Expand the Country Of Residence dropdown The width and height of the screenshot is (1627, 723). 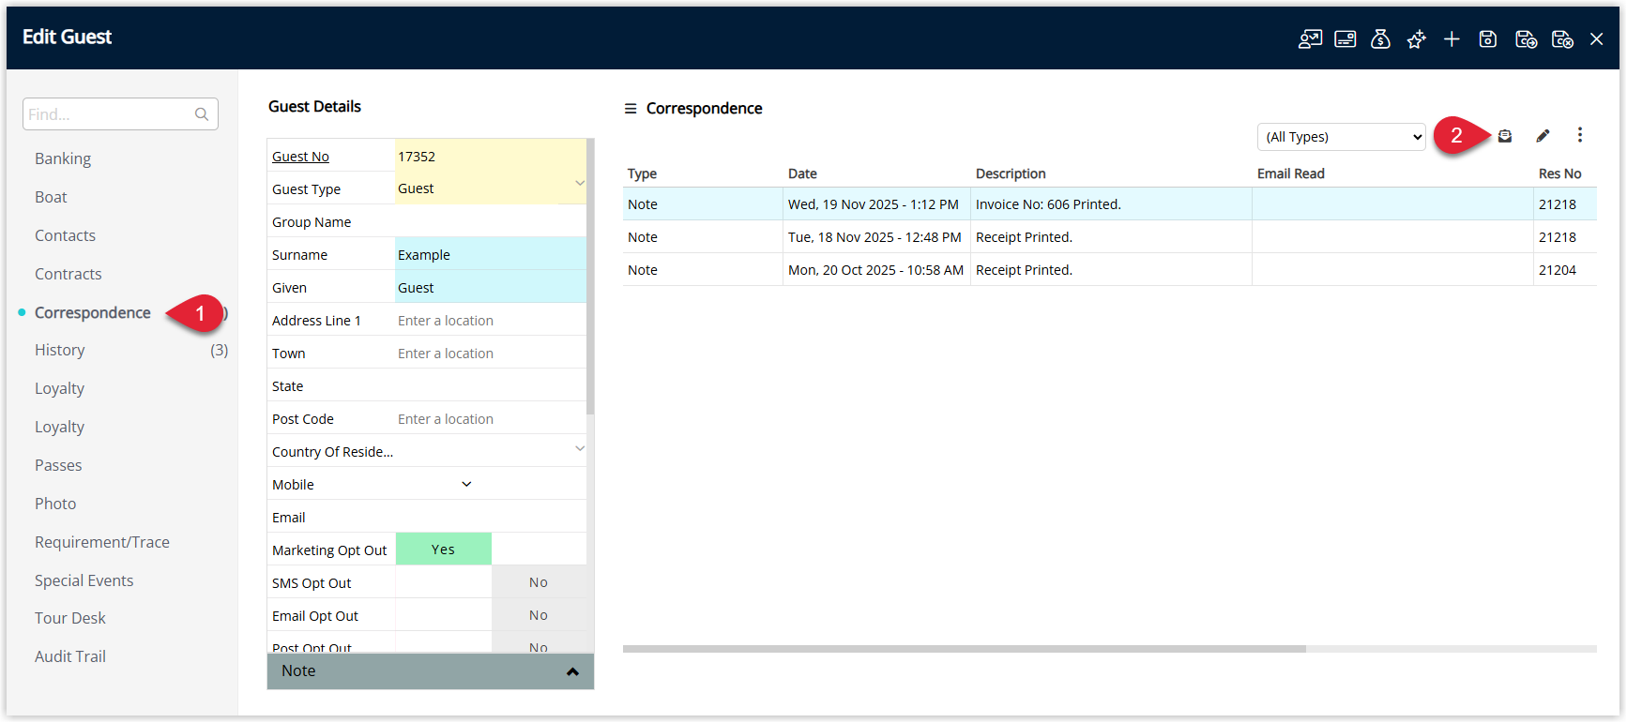click(580, 448)
